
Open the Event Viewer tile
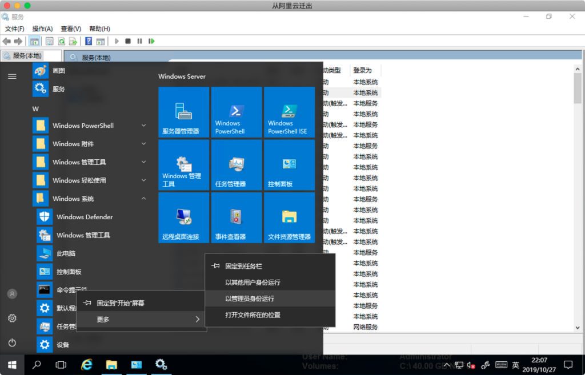(236, 217)
